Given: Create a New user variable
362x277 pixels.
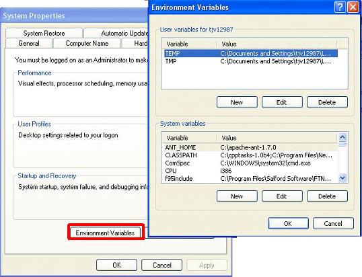Looking at the screenshot, I should click(237, 102).
